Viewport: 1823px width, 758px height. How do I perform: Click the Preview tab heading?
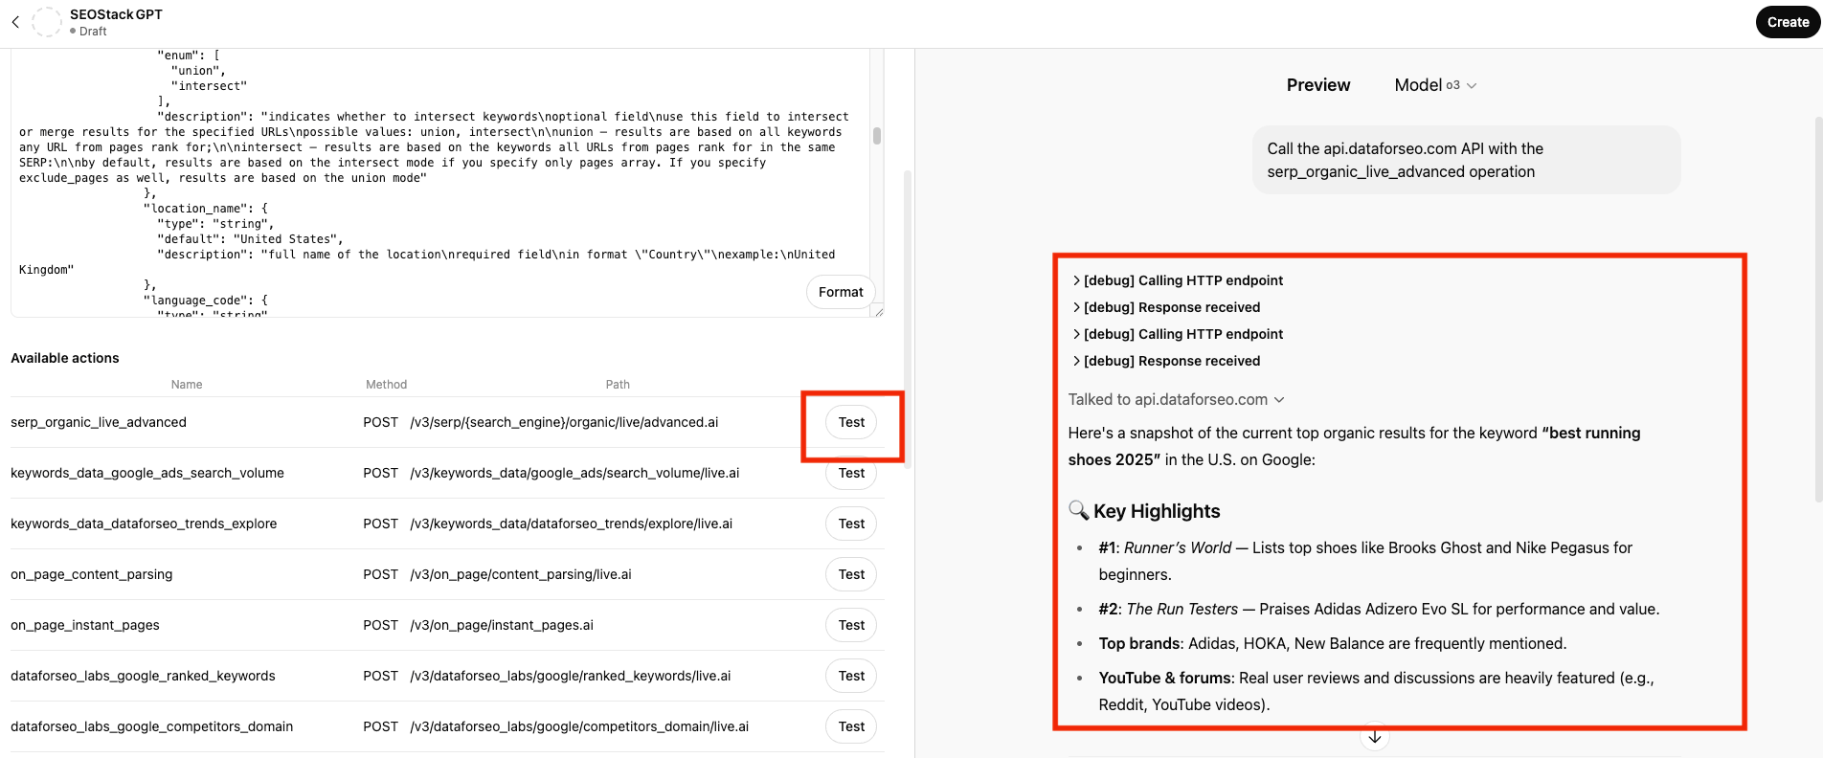tap(1318, 85)
